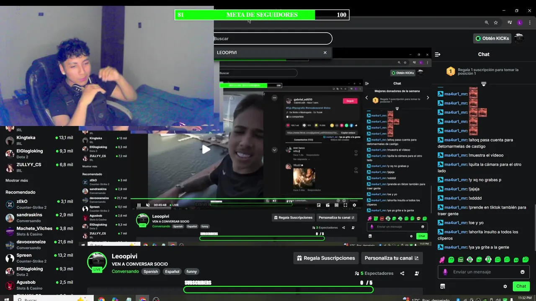Click the large play overlay on the video

(206, 149)
